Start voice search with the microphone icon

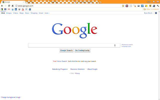click(x=115, y=45)
